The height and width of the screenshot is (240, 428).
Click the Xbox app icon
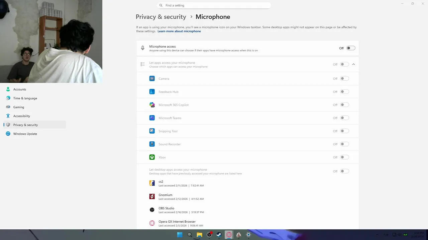pyautogui.click(x=152, y=157)
